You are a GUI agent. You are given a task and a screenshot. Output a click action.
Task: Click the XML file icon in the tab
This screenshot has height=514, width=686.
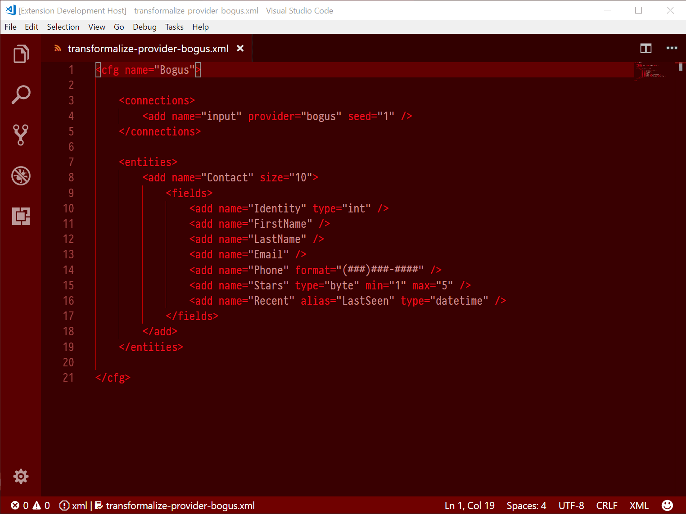point(58,48)
